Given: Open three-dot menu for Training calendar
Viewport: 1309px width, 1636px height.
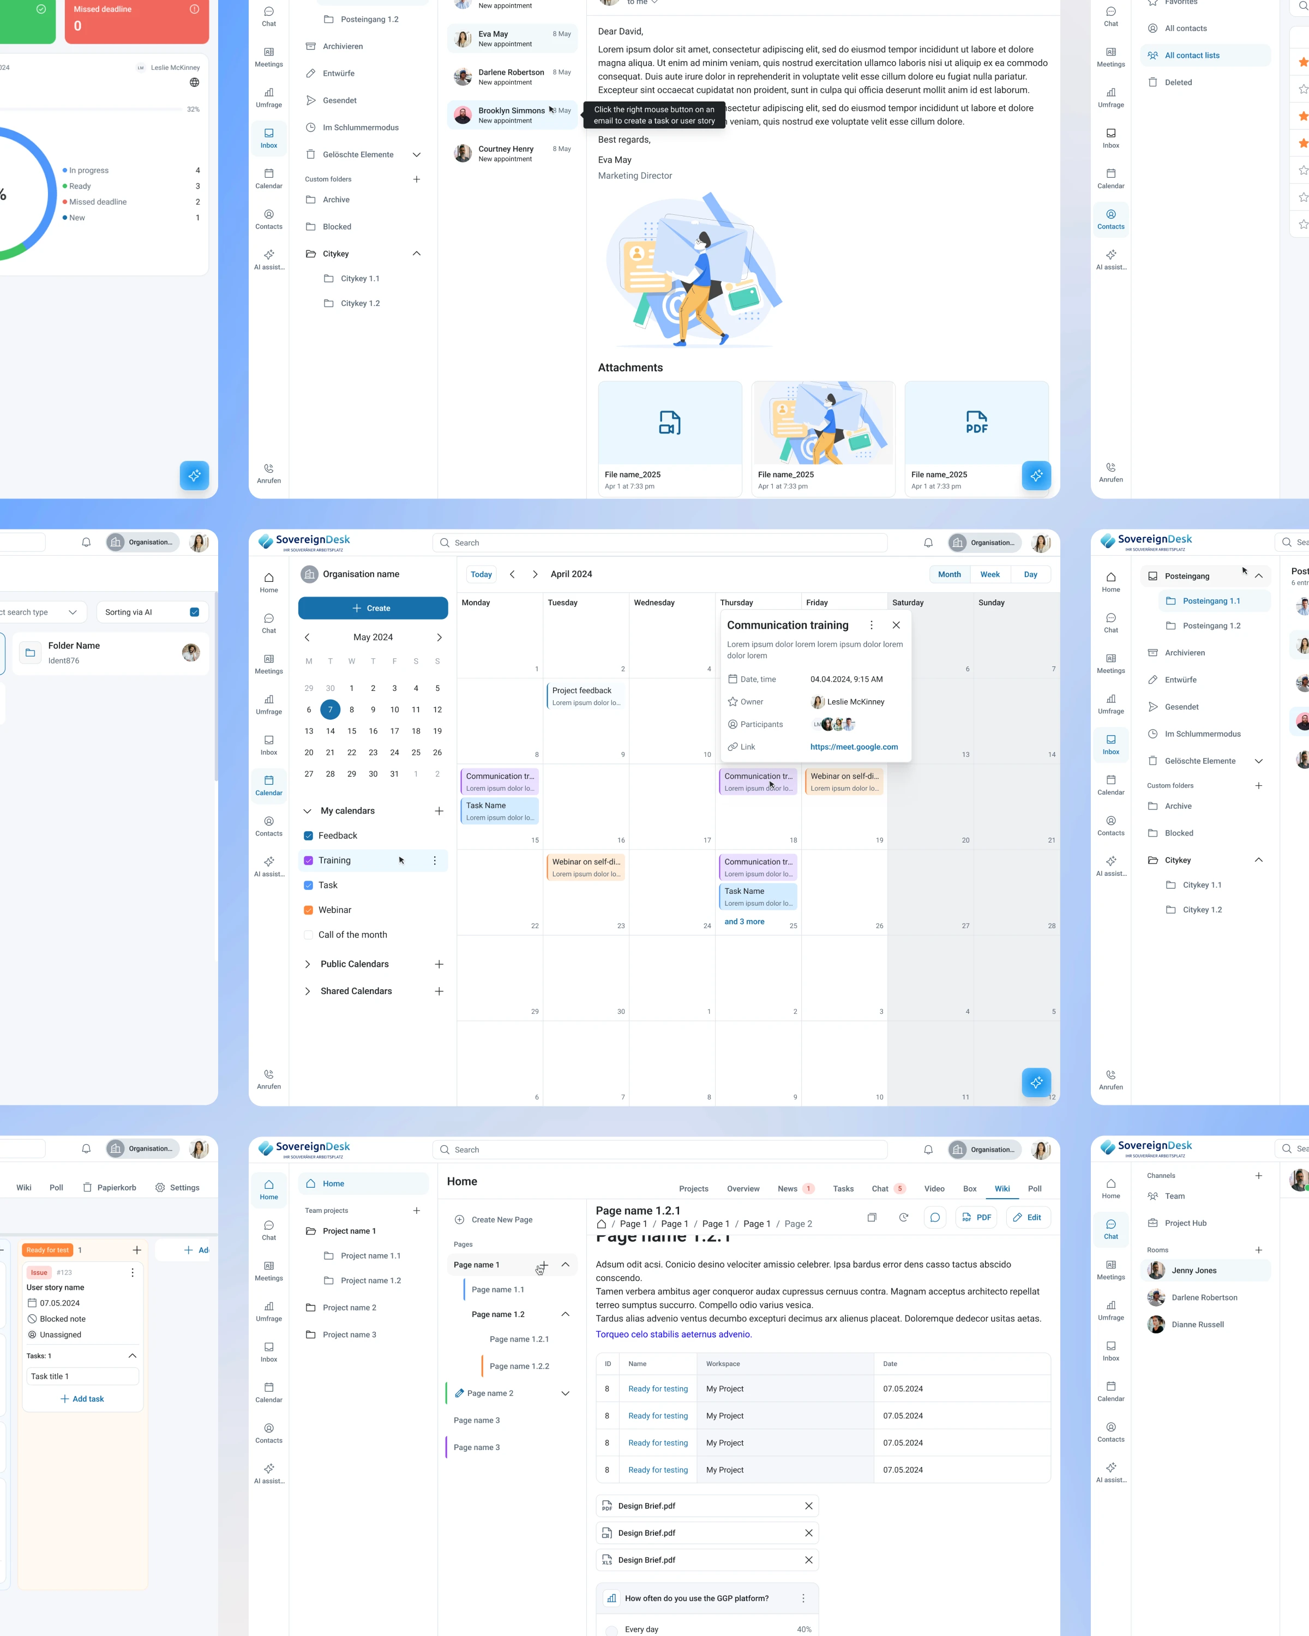Looking at the screenshot, I should [x=435, y=861].
